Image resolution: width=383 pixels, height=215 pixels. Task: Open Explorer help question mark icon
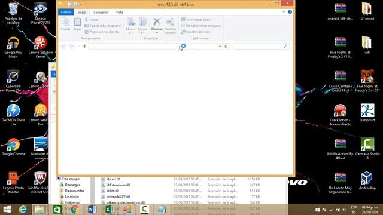[x=290, y=12]
